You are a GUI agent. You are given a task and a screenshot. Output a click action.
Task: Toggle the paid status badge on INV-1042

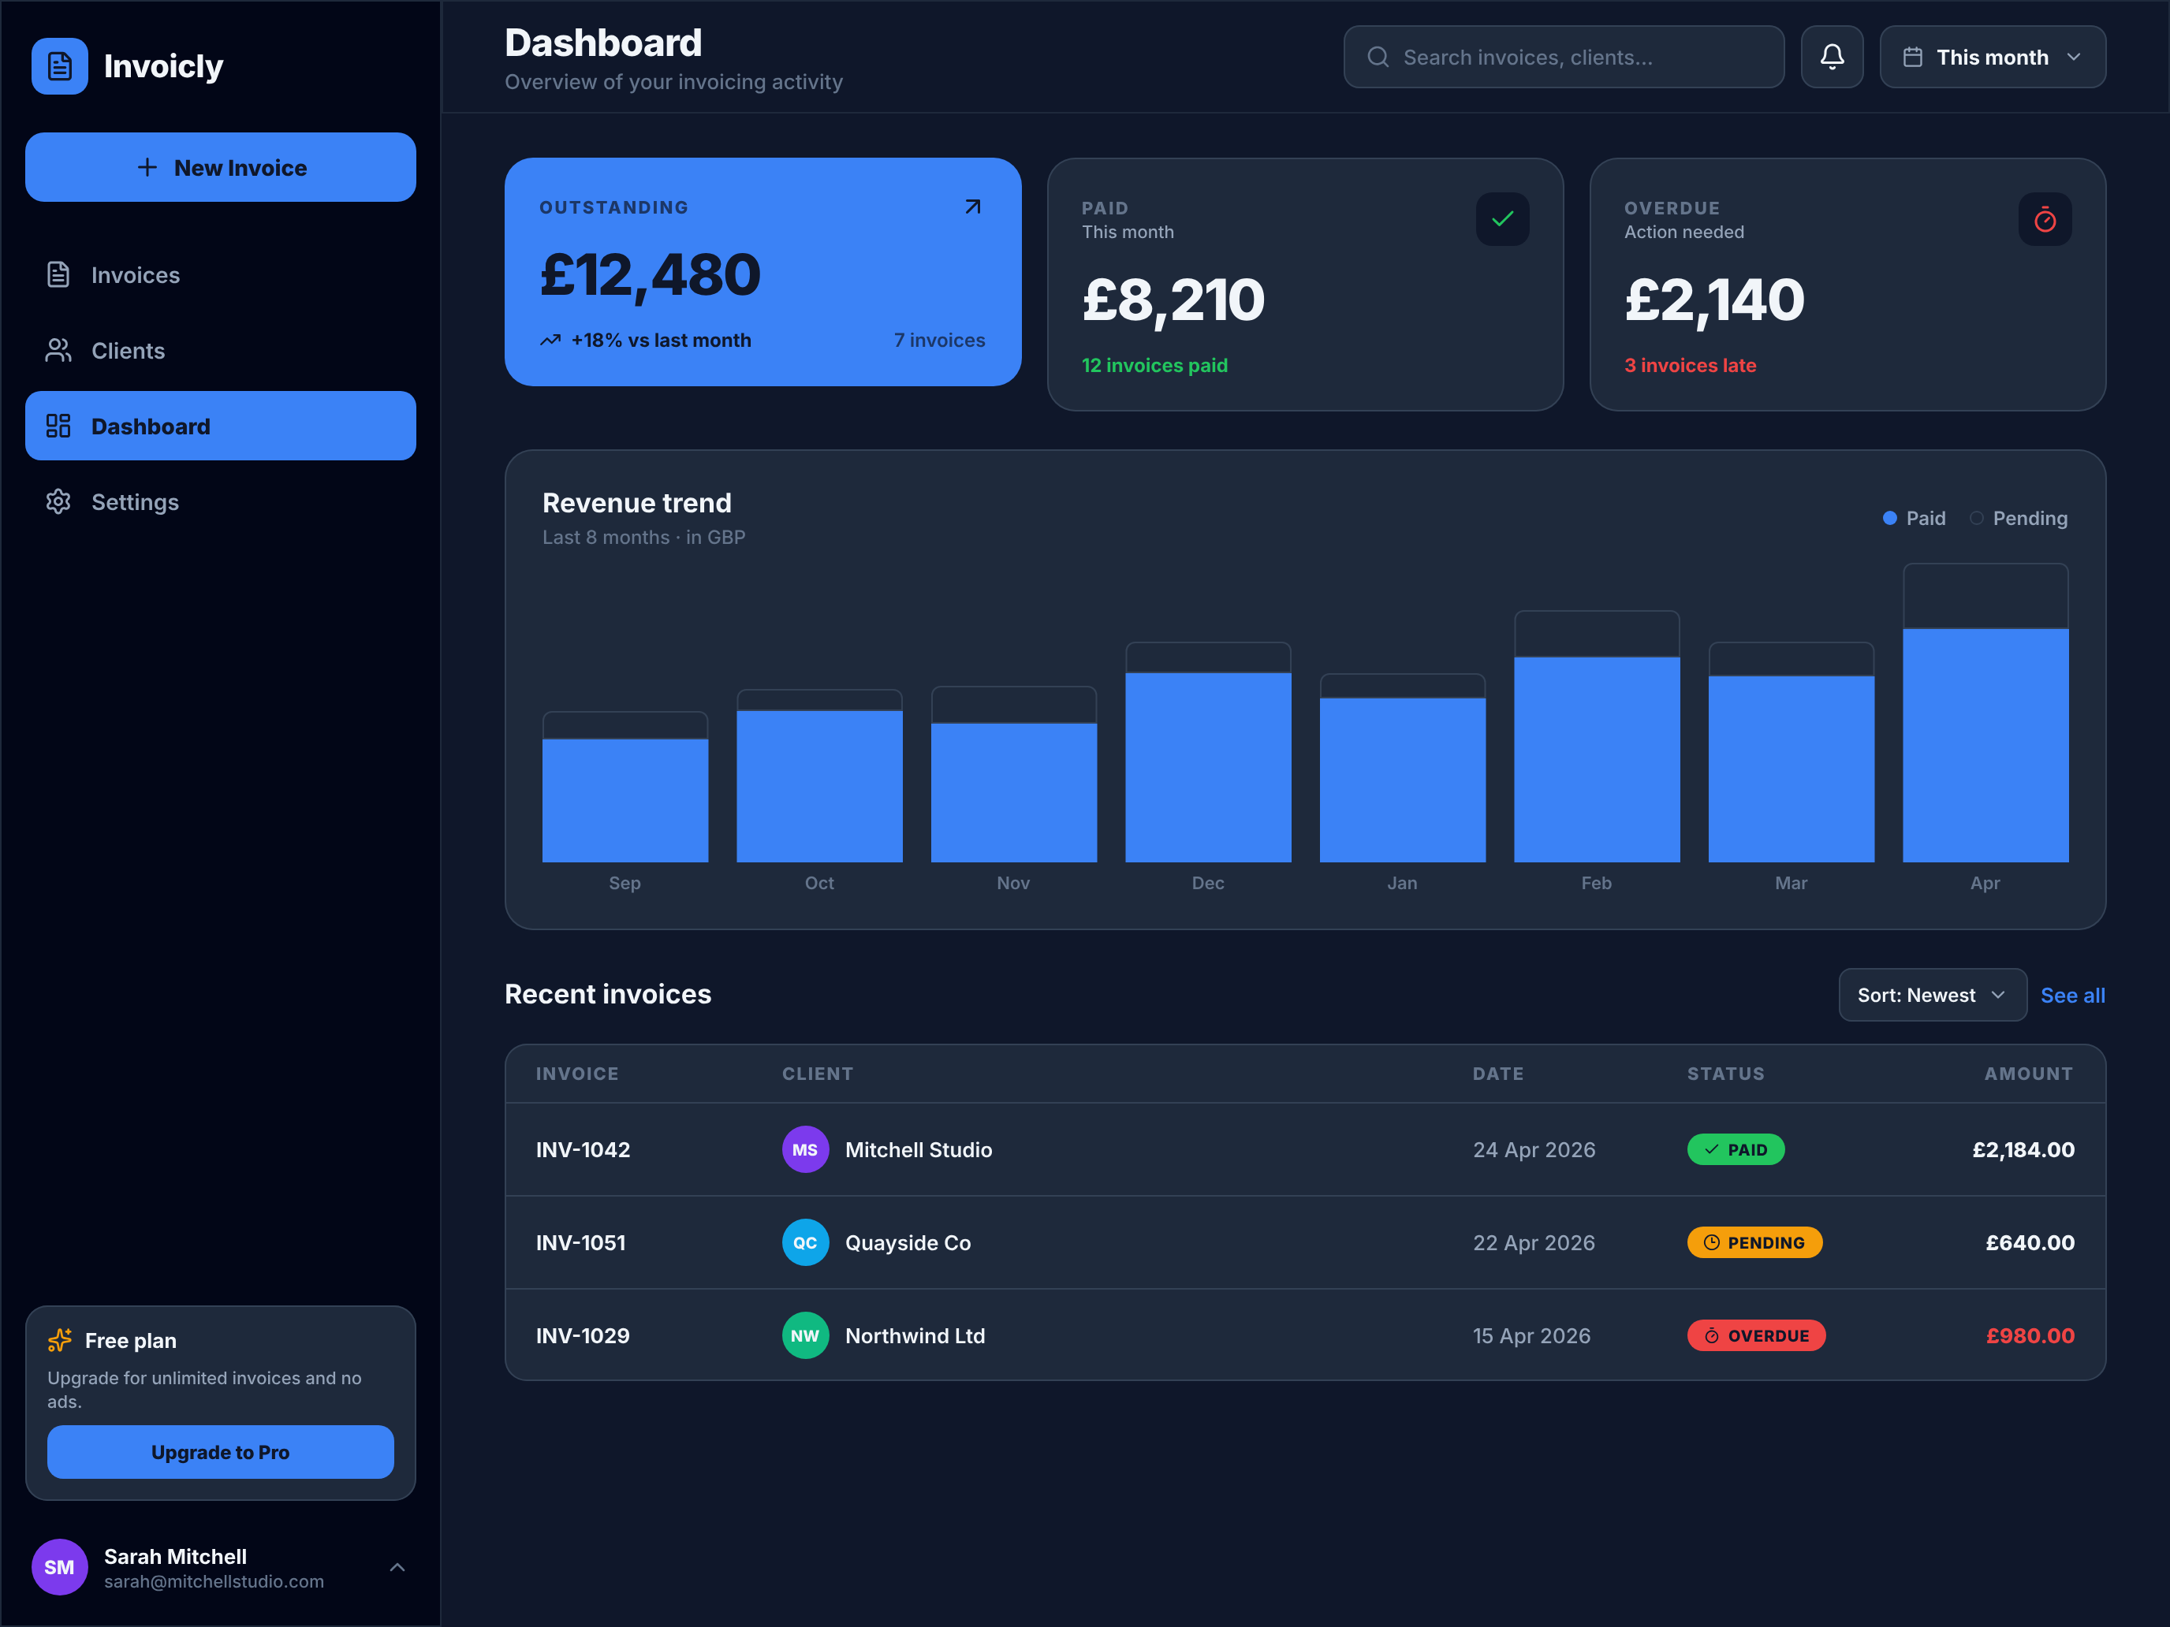click(x=1736, y=1149)
